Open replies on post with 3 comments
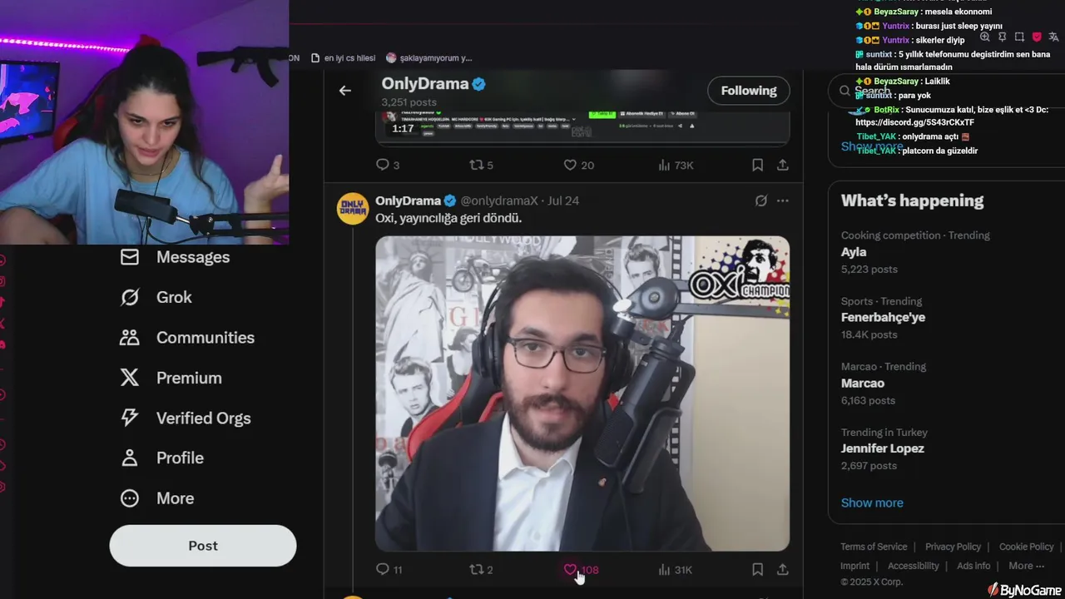1065x599 pixels. pos(388,165)
